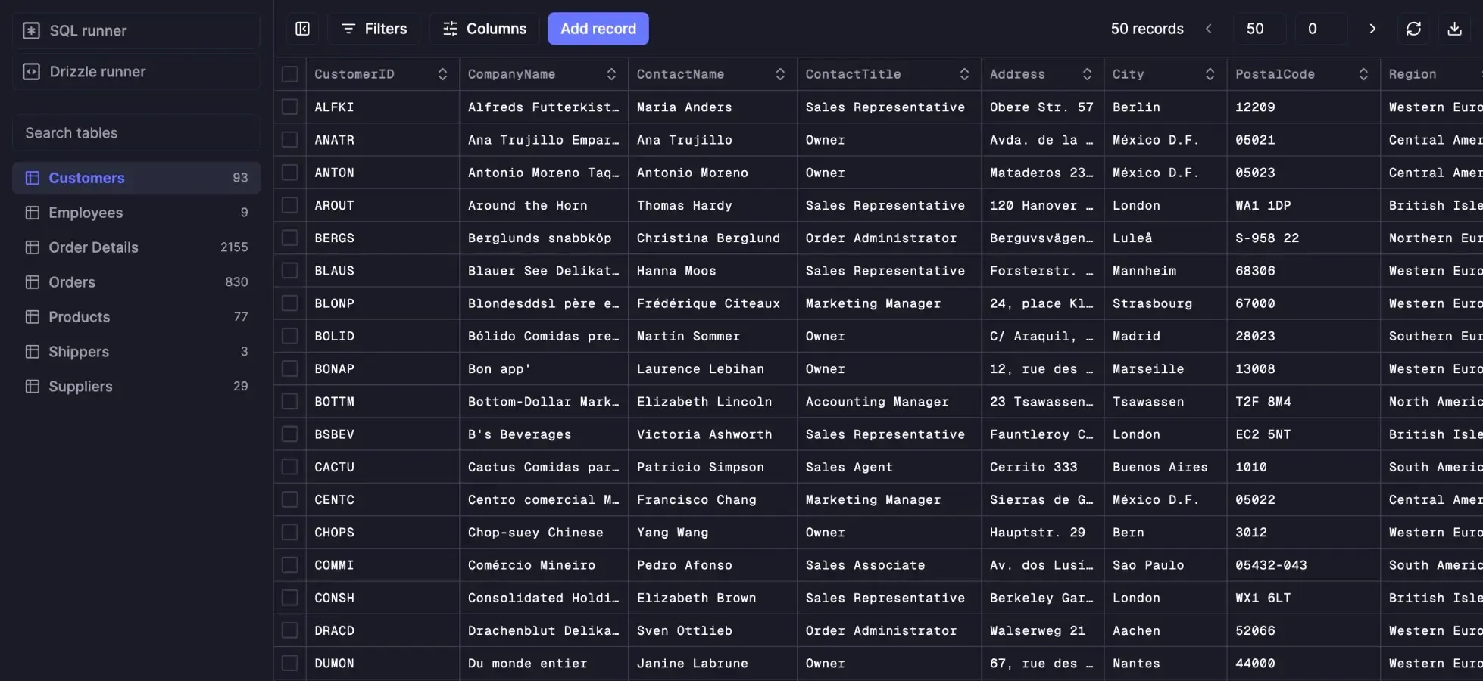
Task: Go to next page arrow
Action: tap(1372, 29)
